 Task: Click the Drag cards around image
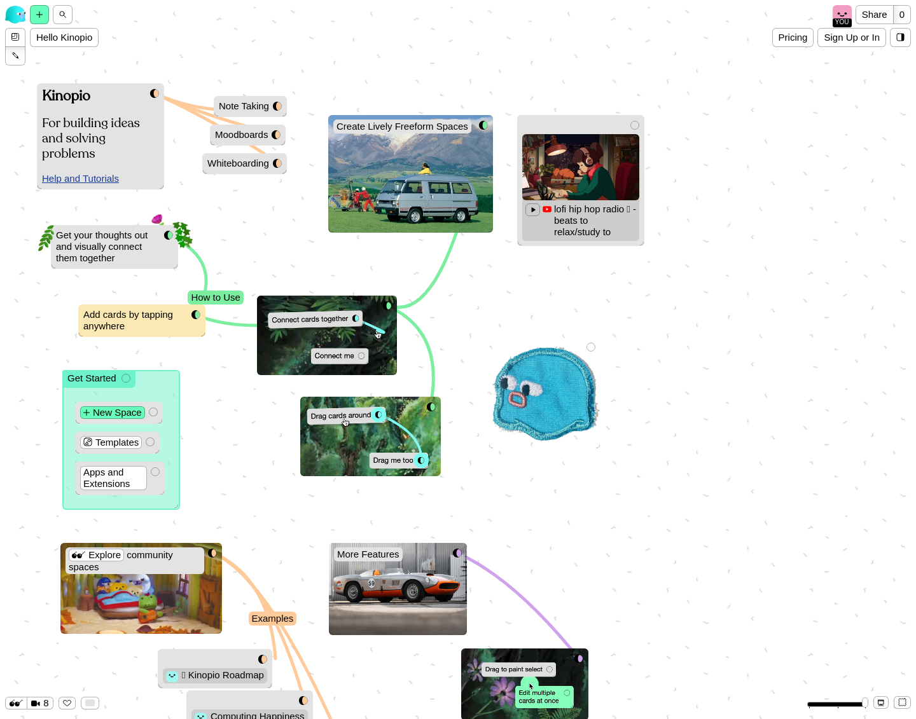tap(370, 437)
